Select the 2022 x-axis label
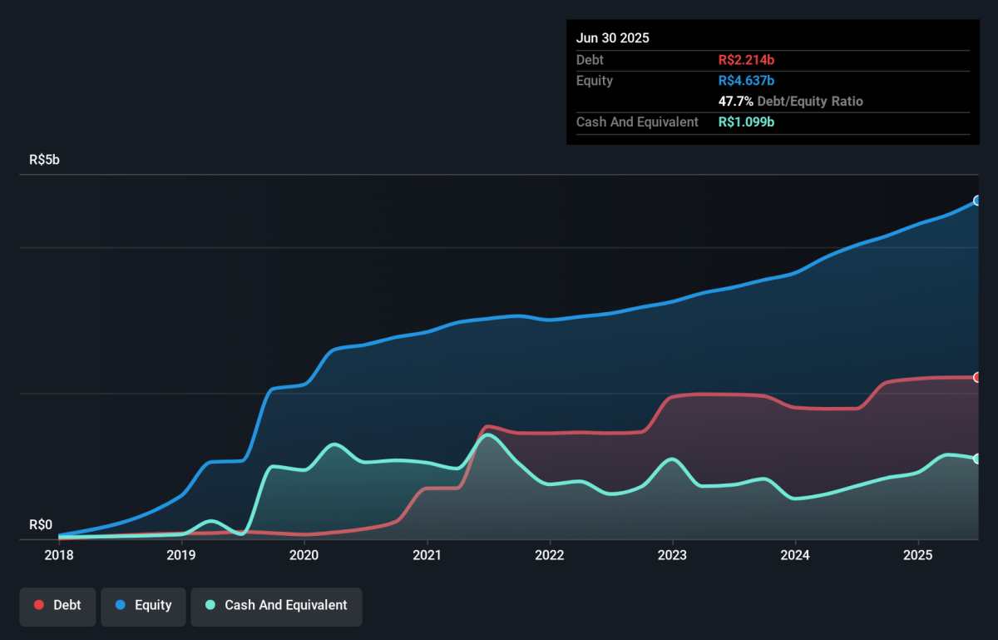 pyautogui.click(x=550, y=556)
